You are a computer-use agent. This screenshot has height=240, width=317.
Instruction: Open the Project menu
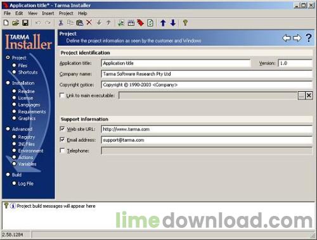tap(66, 13)
